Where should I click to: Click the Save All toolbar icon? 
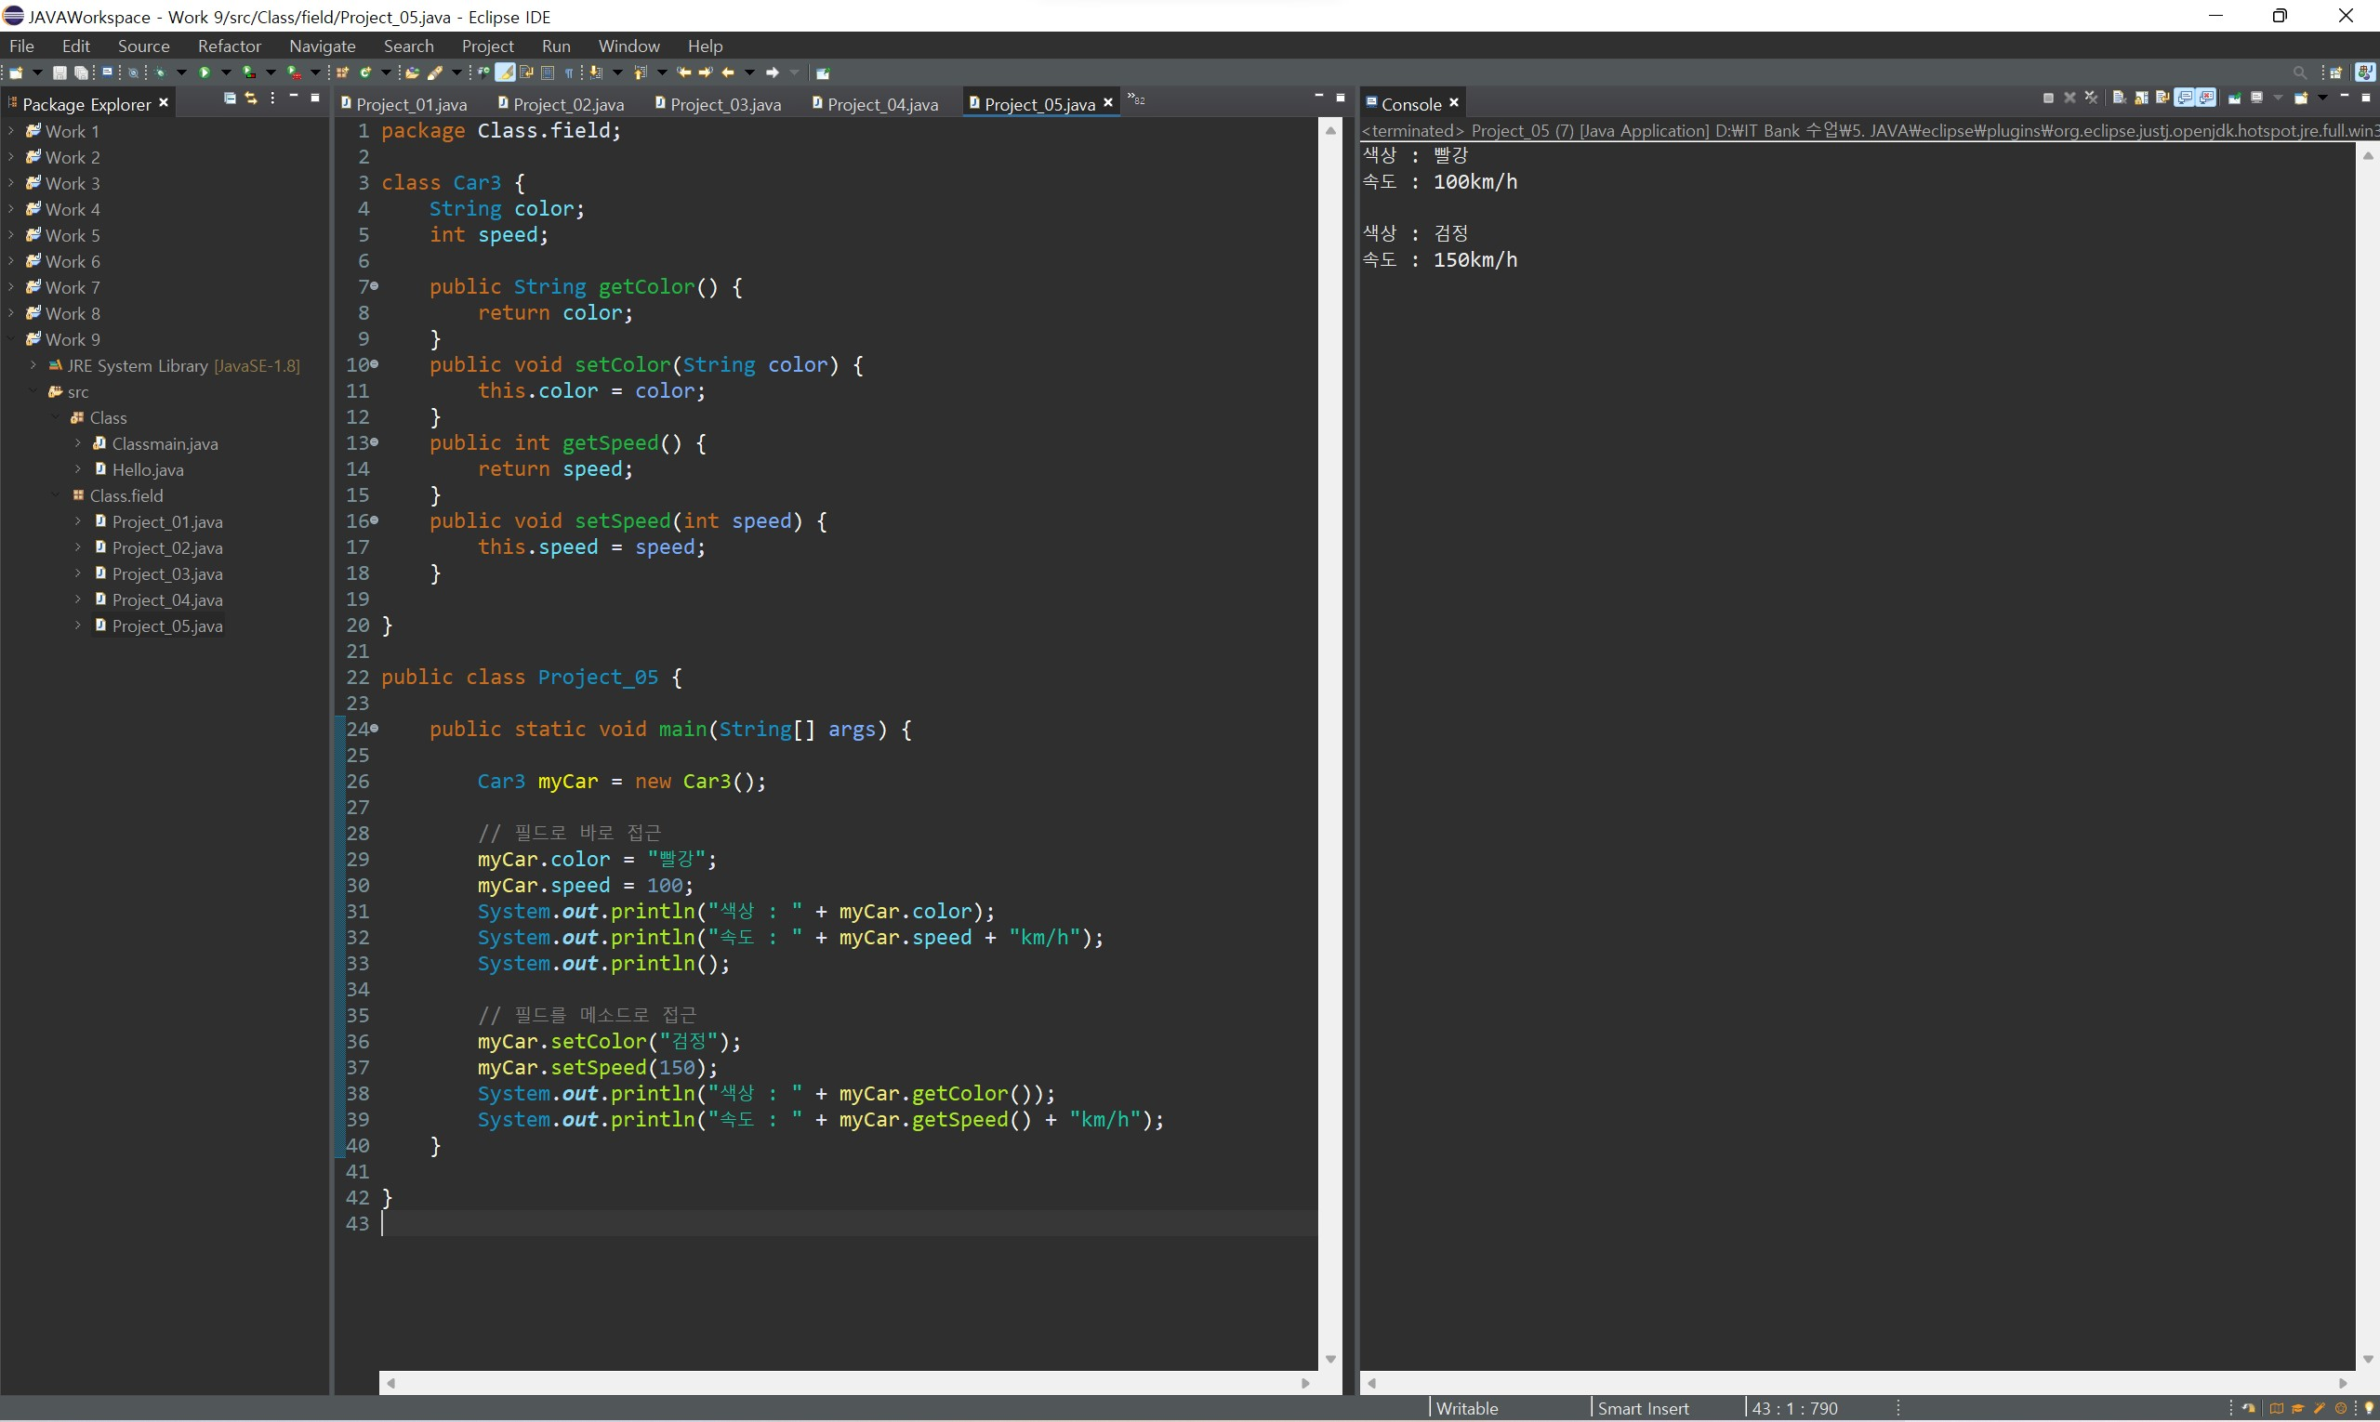pos(82,72)
